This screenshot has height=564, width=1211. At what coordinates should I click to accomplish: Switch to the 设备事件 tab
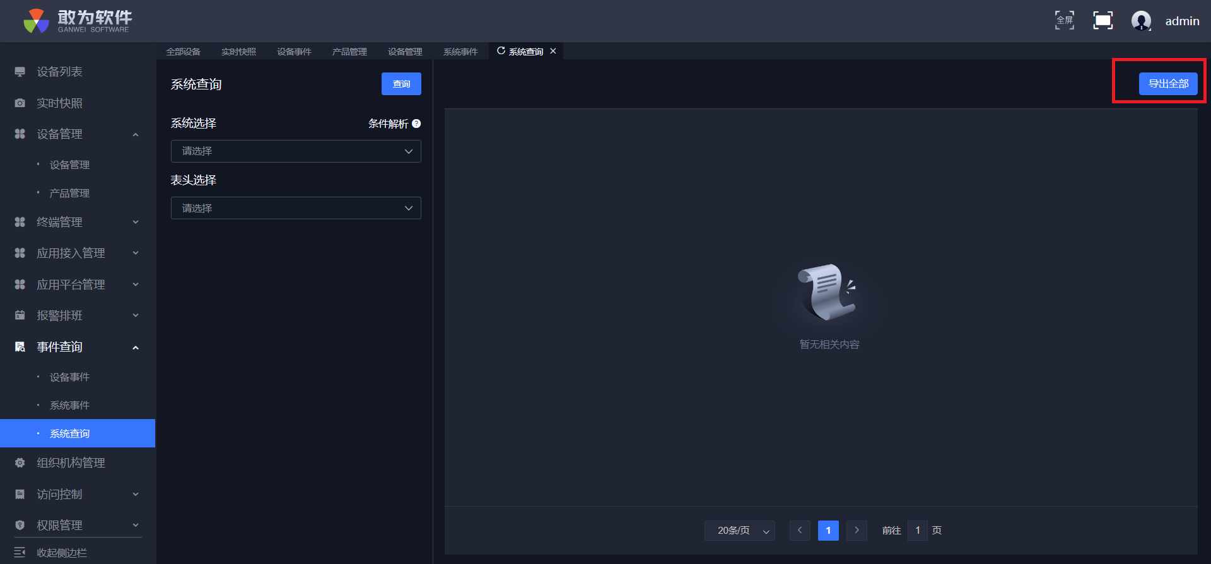tap(295, 52)
